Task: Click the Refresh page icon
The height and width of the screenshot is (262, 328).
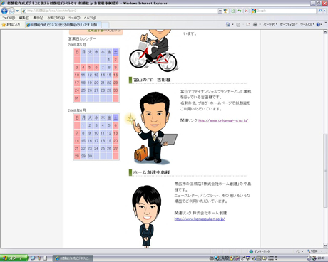Action: coord(240,11)
